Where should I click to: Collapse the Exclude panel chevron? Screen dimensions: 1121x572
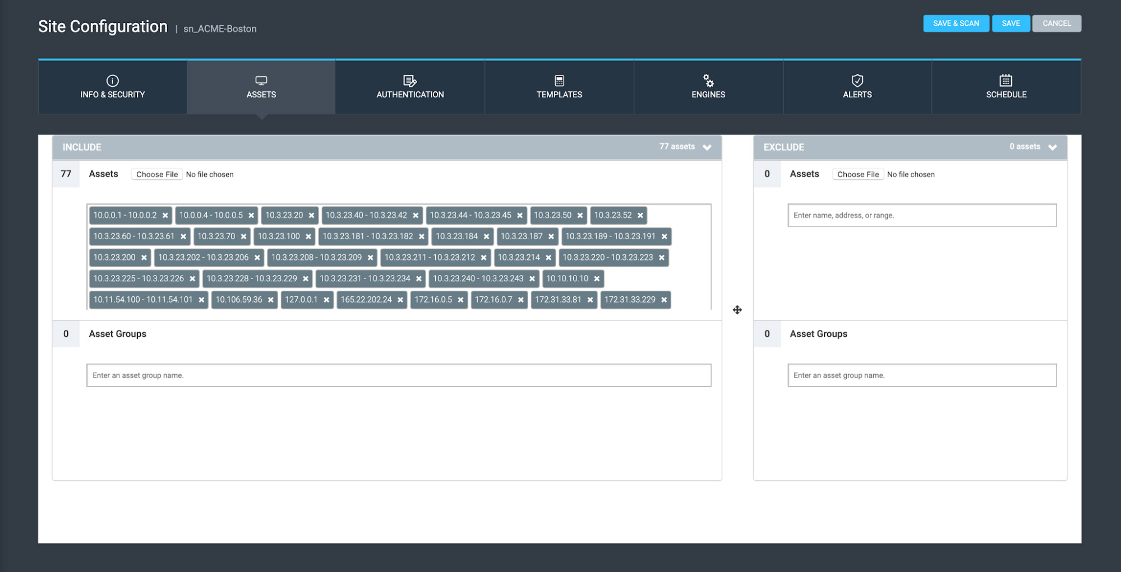[x=1053, y=147]
